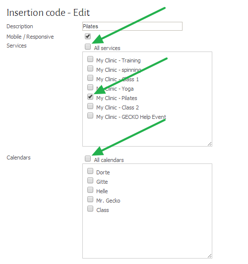Tick the My Clinic - Class 1 checkbox
This screenshot has width=248, height=264.
click(90, 78)
